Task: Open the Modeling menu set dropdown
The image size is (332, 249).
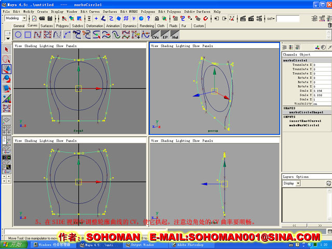Action: point(16,19)
